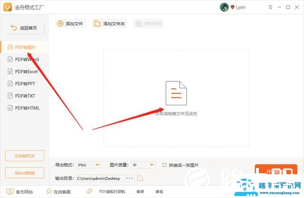Select the PDF转图片 menu item
The image size is (304, 198).
[24, 47]
